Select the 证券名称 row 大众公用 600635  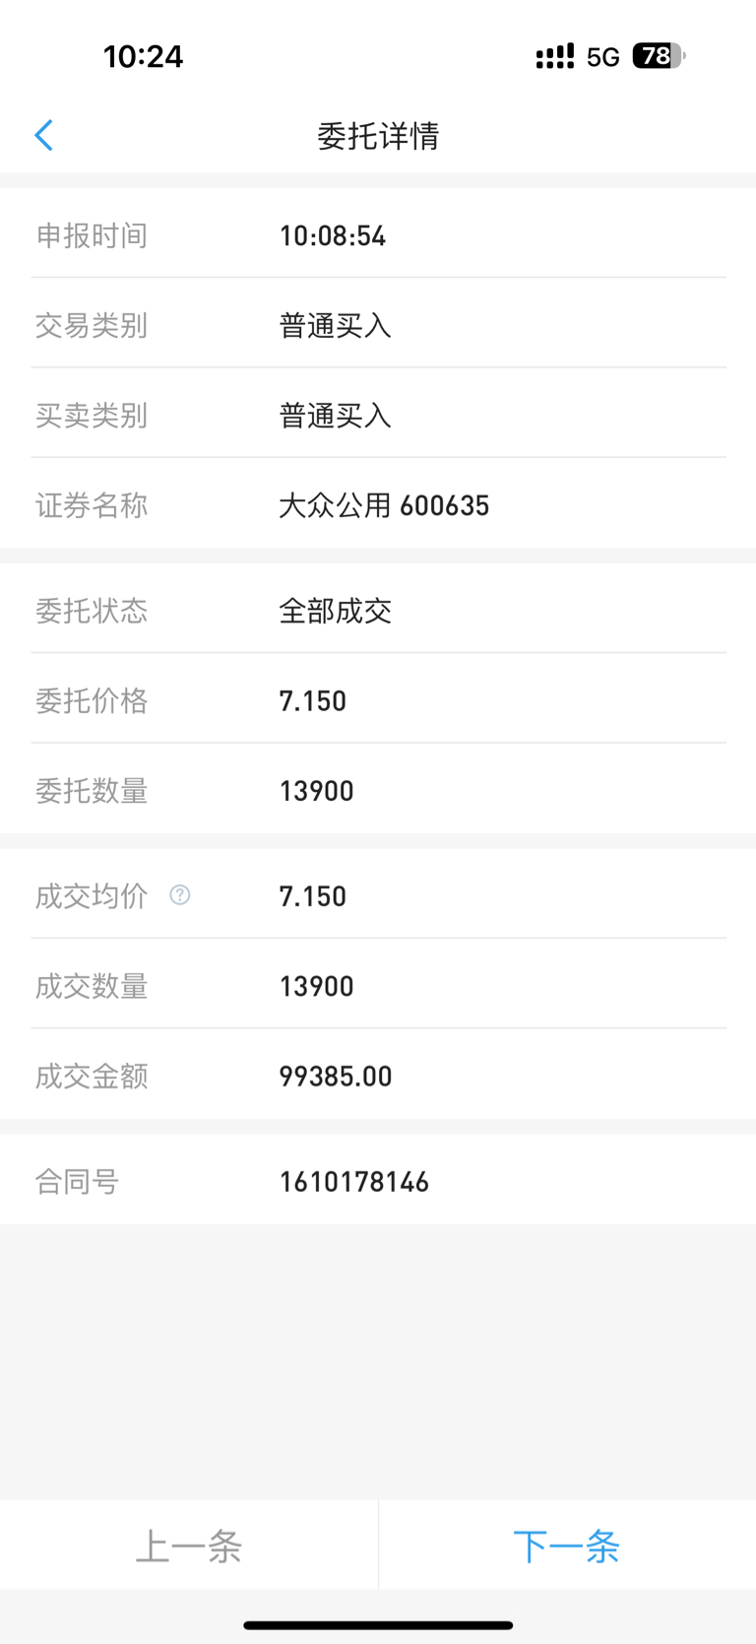pos(378,505)
